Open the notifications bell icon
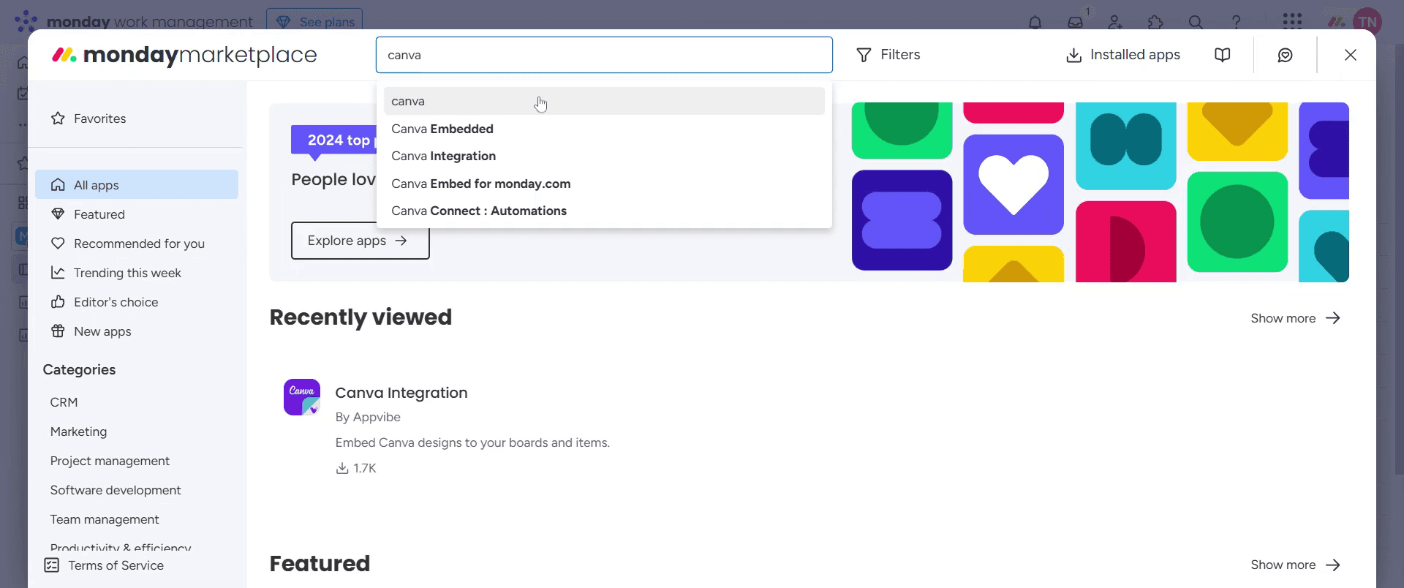This screenshot has width=1404, height=588. [x=1035, y=22]
